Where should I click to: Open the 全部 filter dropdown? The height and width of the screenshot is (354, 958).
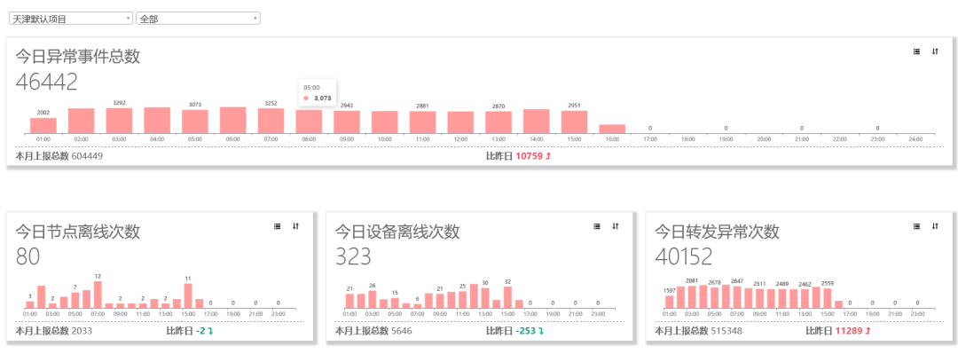(198, 19)
